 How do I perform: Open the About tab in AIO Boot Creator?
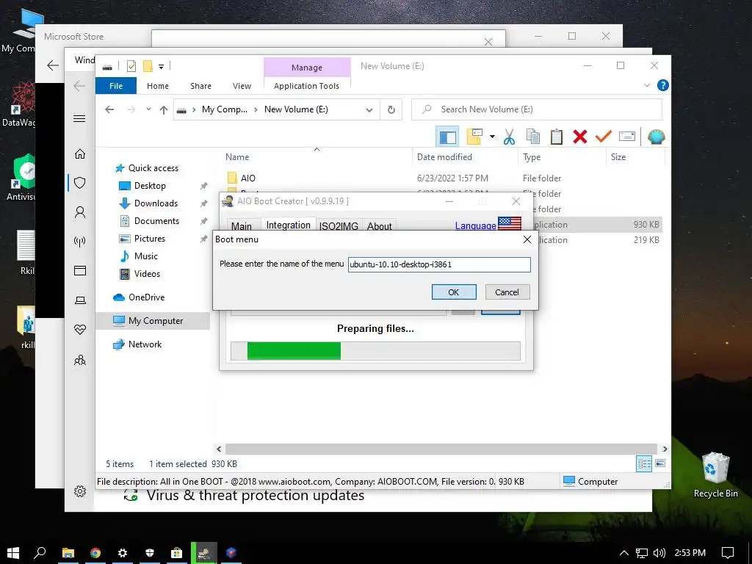(x=380, y=226)
